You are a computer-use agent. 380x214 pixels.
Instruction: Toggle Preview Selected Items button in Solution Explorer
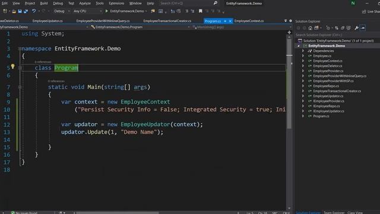363,28
